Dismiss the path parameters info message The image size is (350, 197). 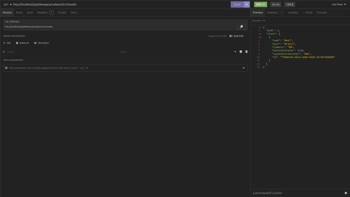pos(243,68)
